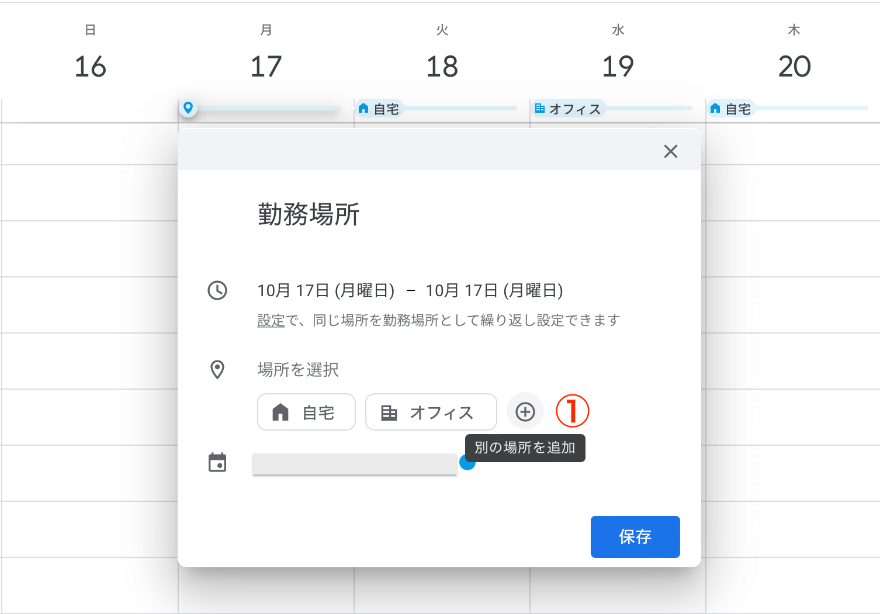
Task: Click the 保存 button
Action: (x=635, y=536)
